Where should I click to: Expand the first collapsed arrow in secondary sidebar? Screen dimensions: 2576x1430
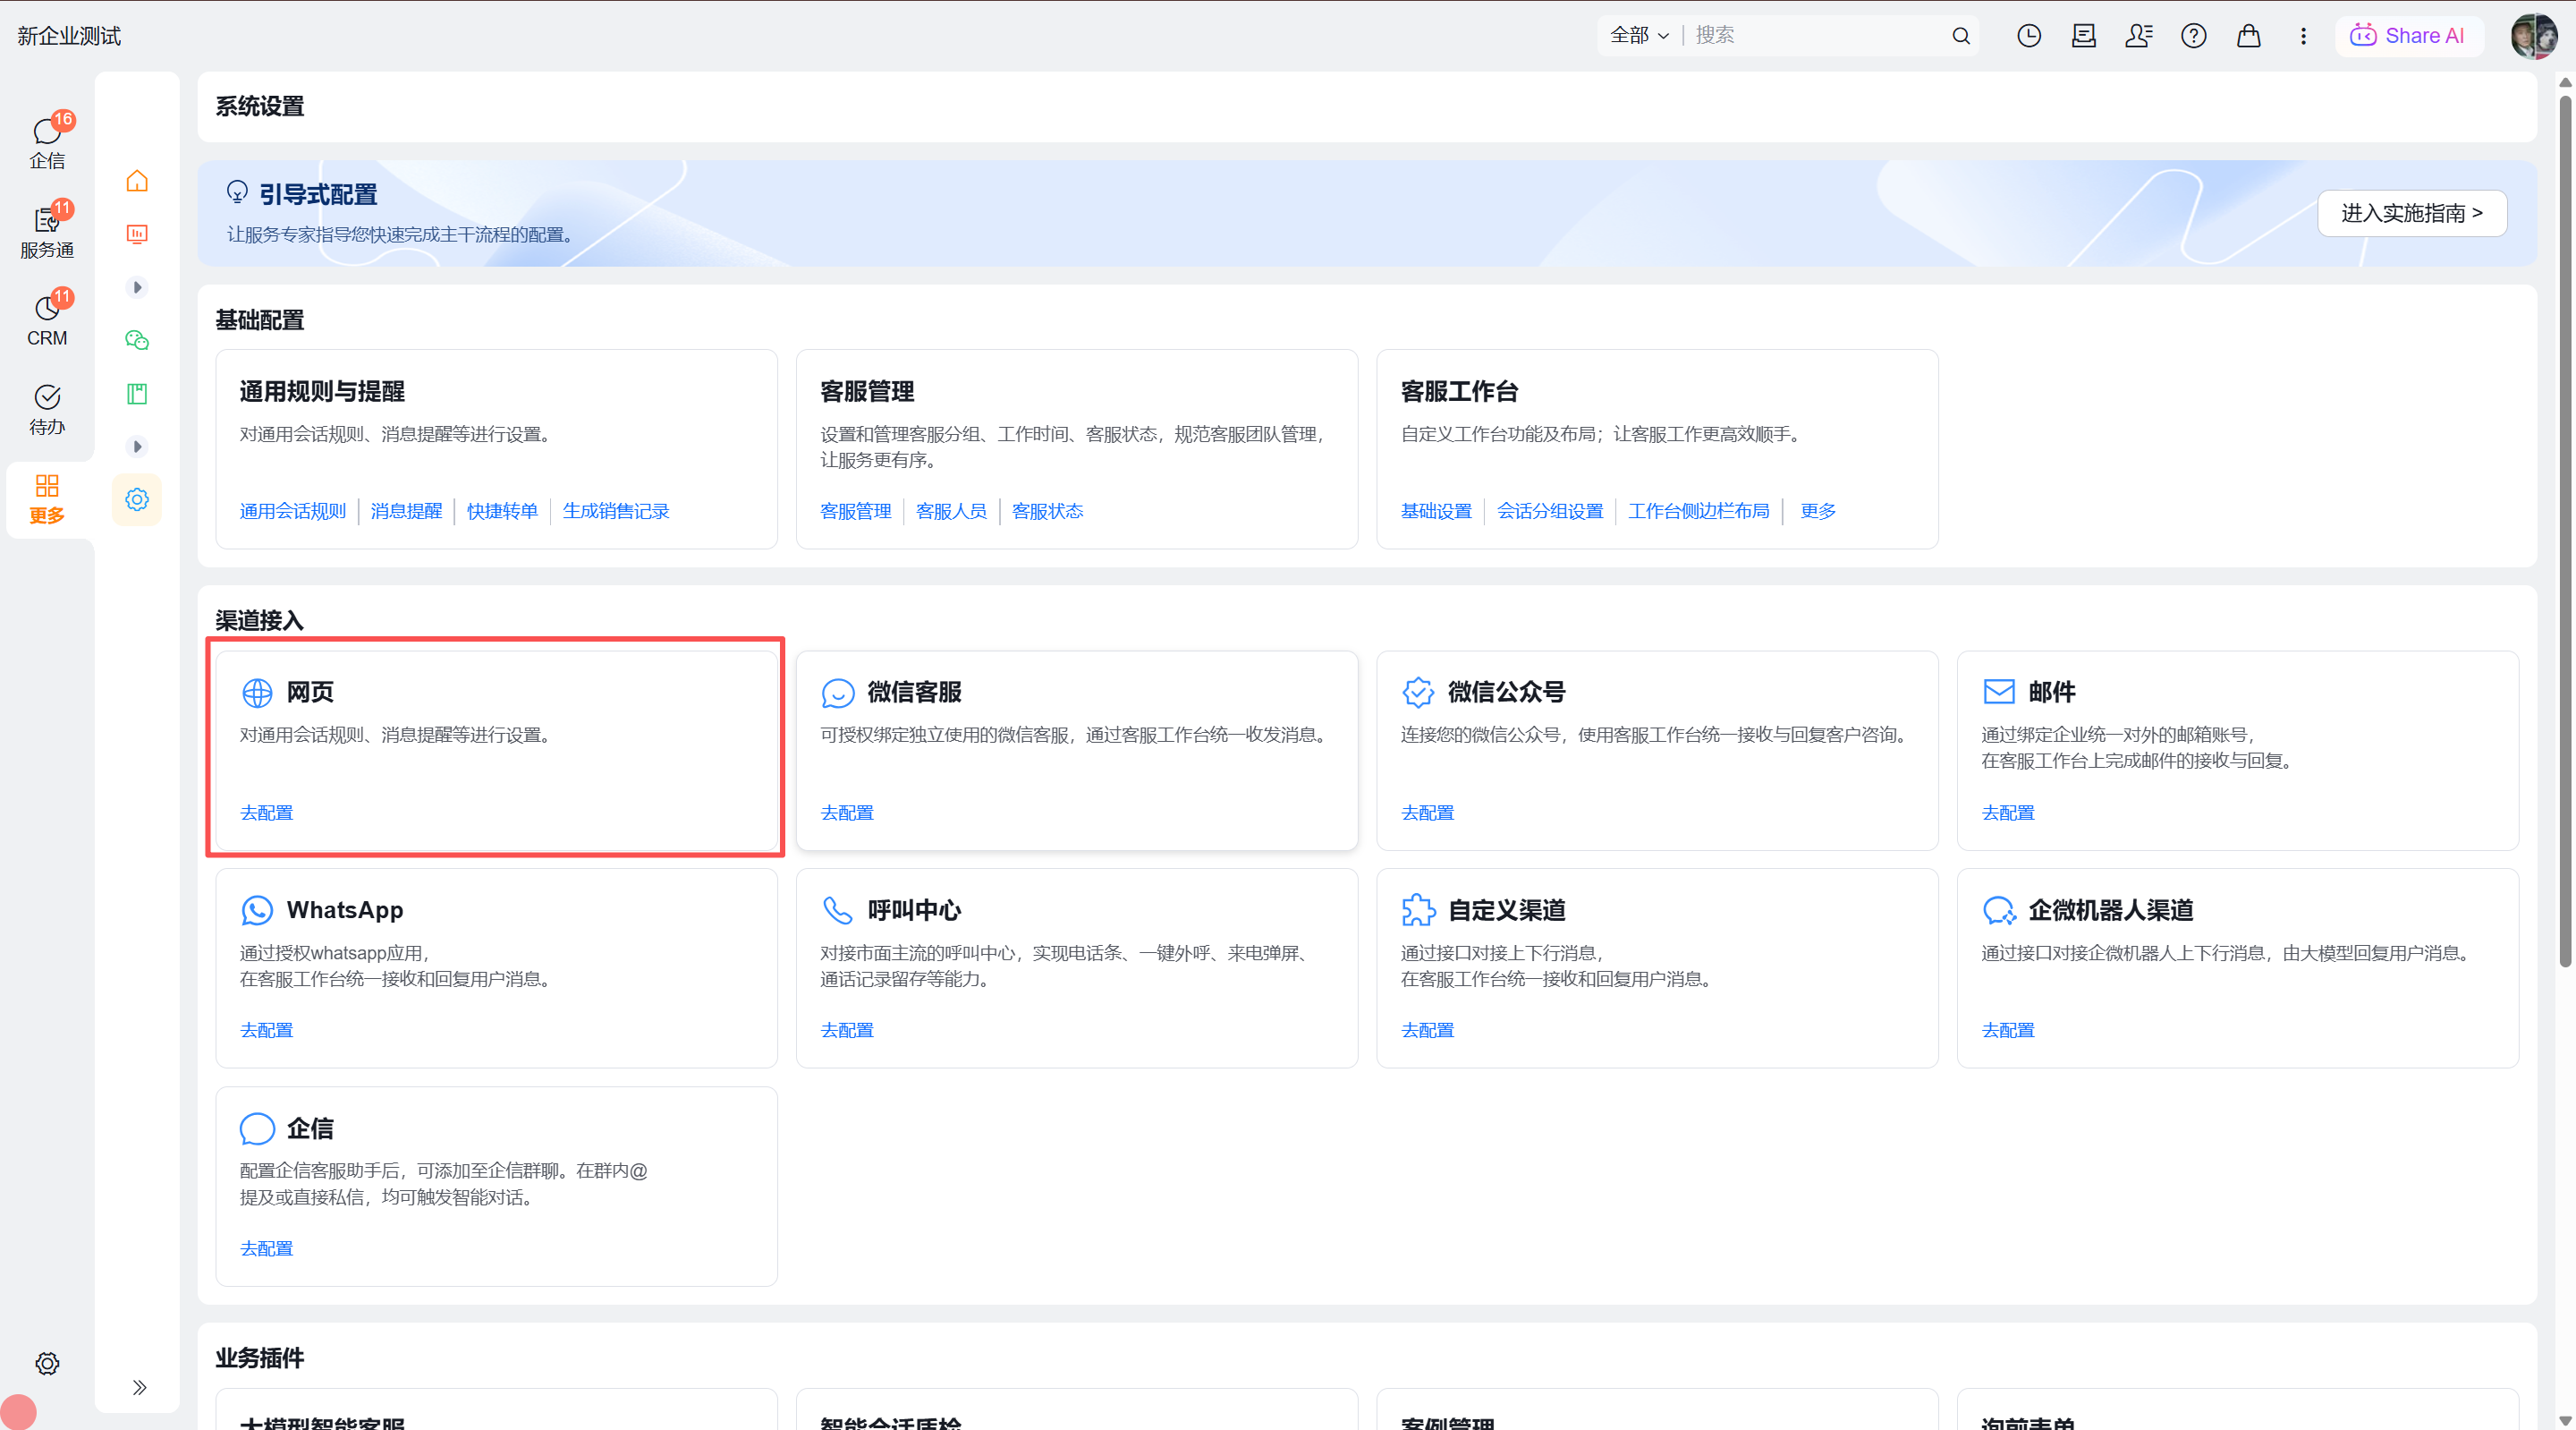point(137,287)
